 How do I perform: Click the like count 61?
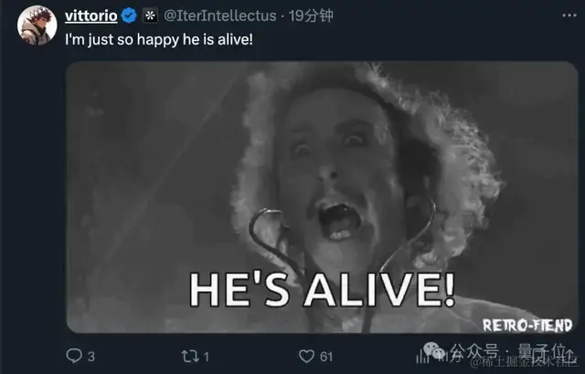tap(326, 357)
